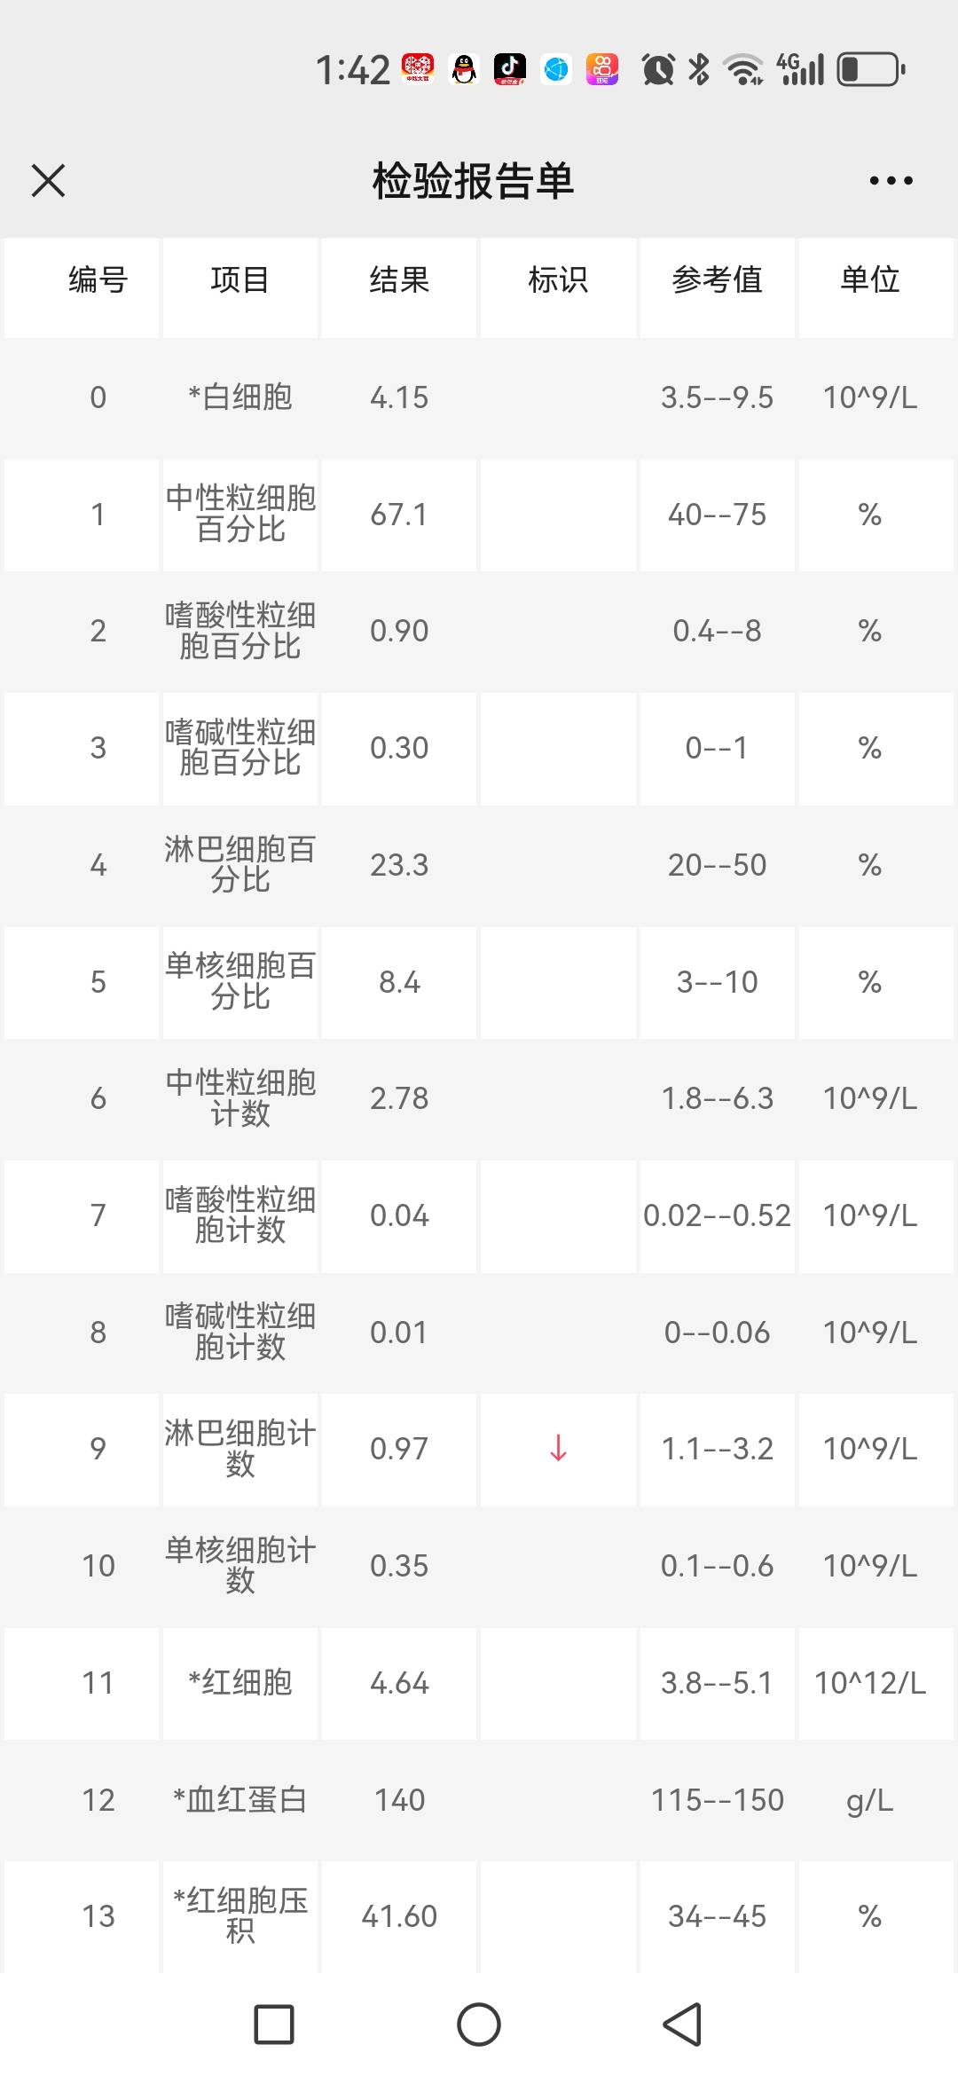Tap the 检验报告单 page title

coord(474,181)
